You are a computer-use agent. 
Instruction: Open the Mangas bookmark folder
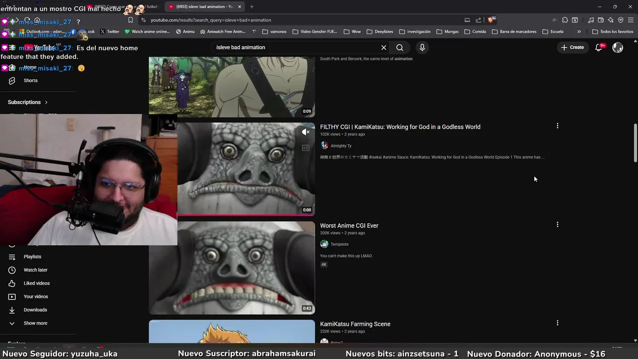coord(447,31)
